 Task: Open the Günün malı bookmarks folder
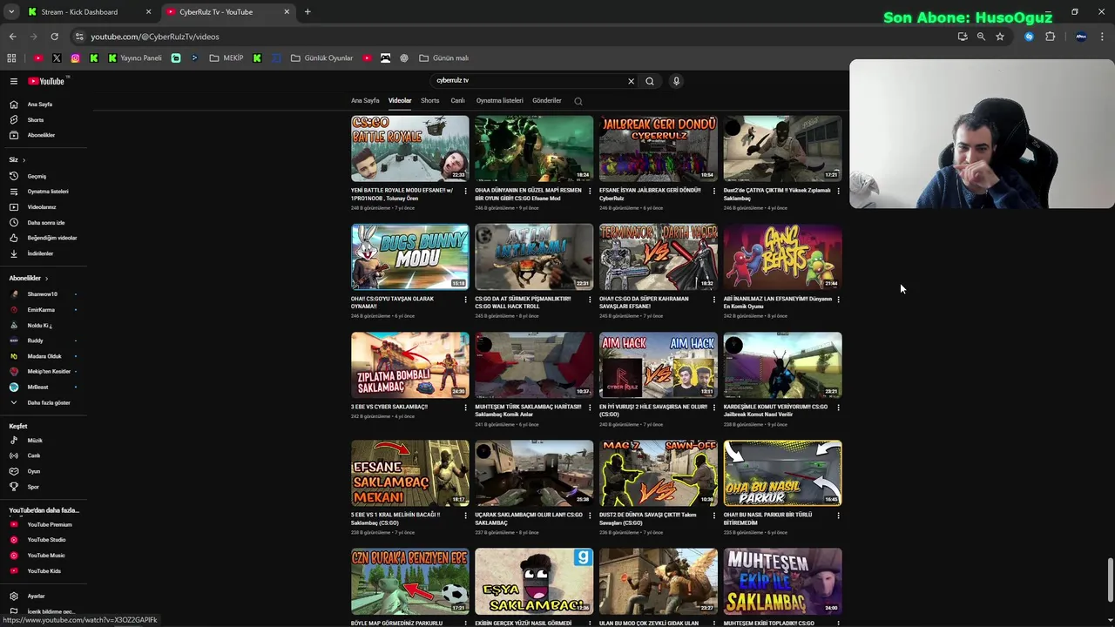(443, 58)
